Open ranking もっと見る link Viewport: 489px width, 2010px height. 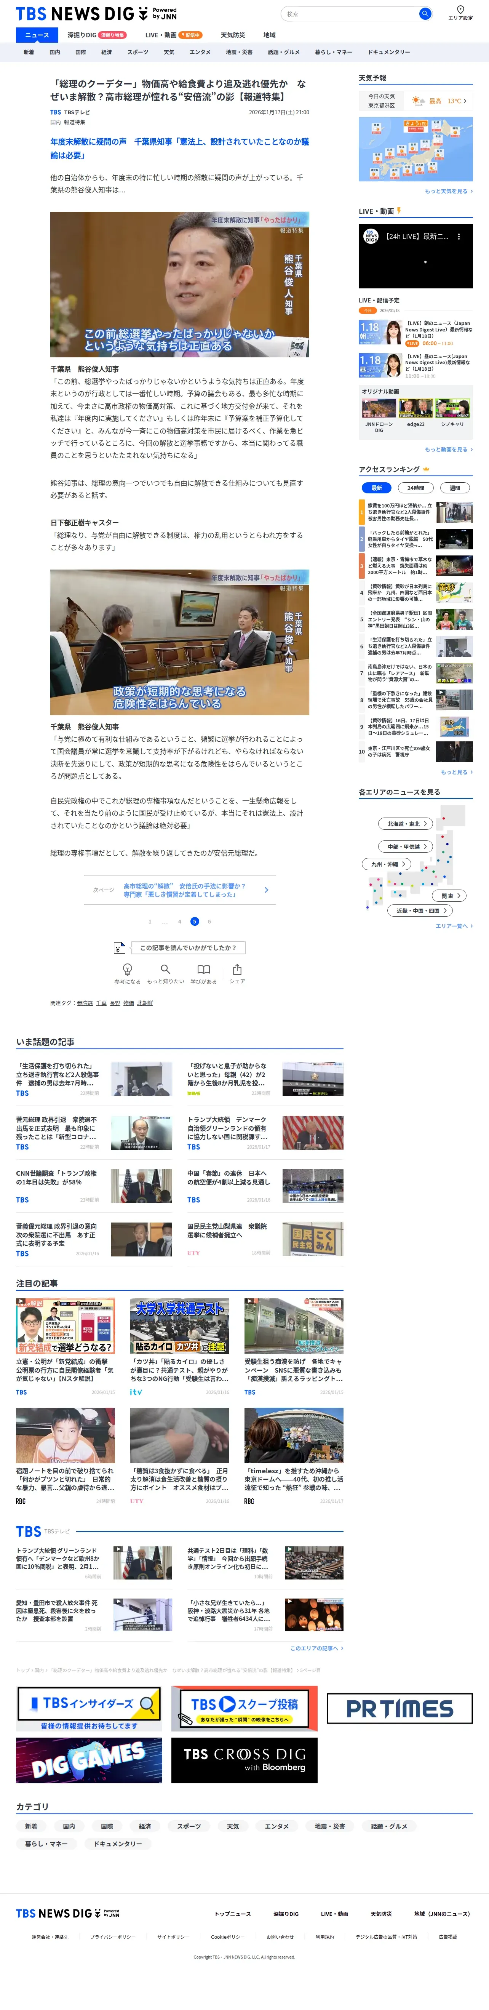coord(457,772)
